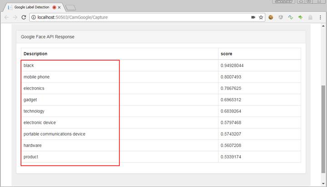Select the 'mobile phone' description cell

coord(119,77)
